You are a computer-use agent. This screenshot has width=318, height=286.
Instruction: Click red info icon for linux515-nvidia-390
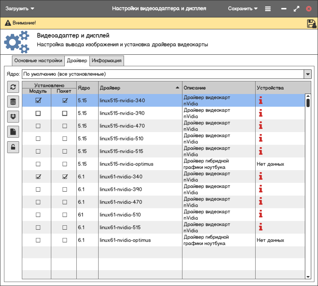click(x=261, y=113)
